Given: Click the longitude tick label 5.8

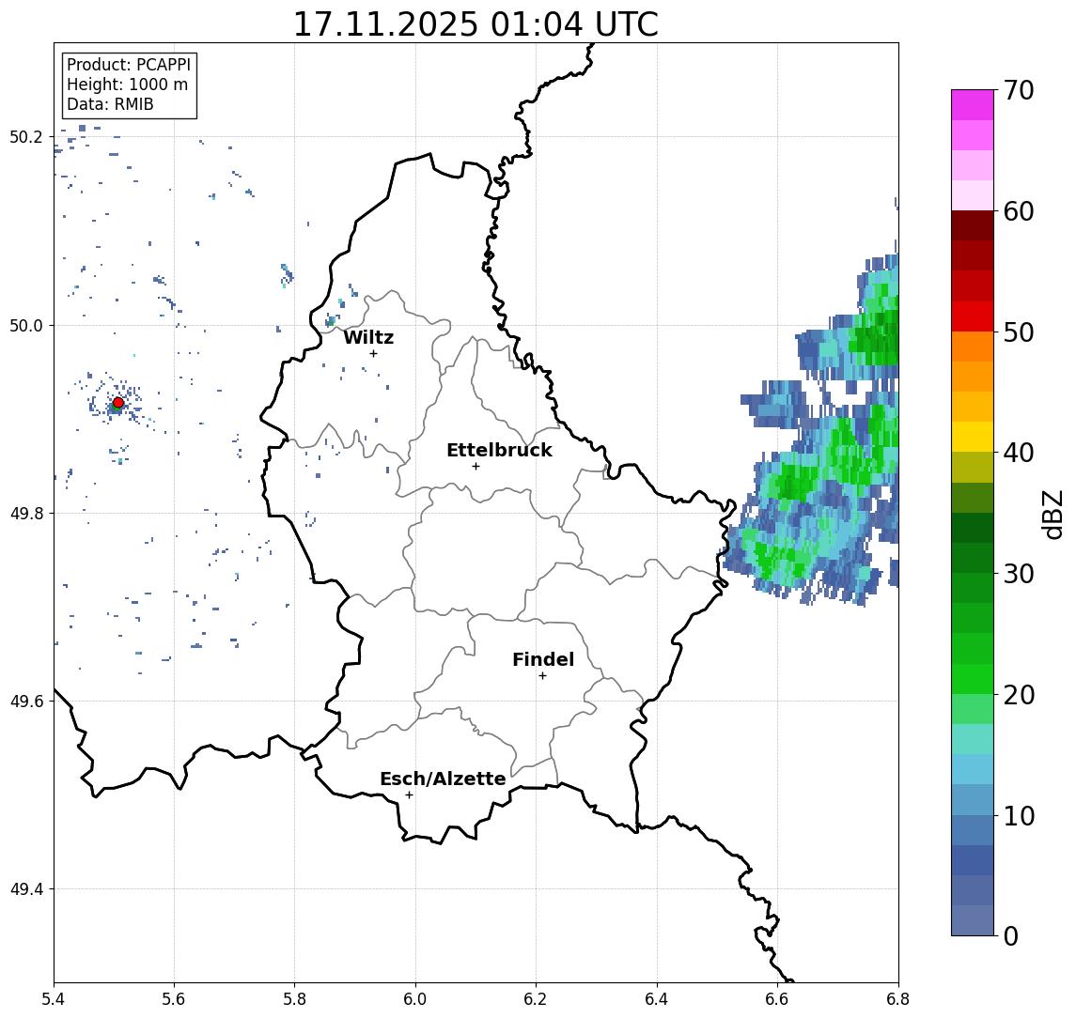Looking at the screenshot, I should point(294,998).
